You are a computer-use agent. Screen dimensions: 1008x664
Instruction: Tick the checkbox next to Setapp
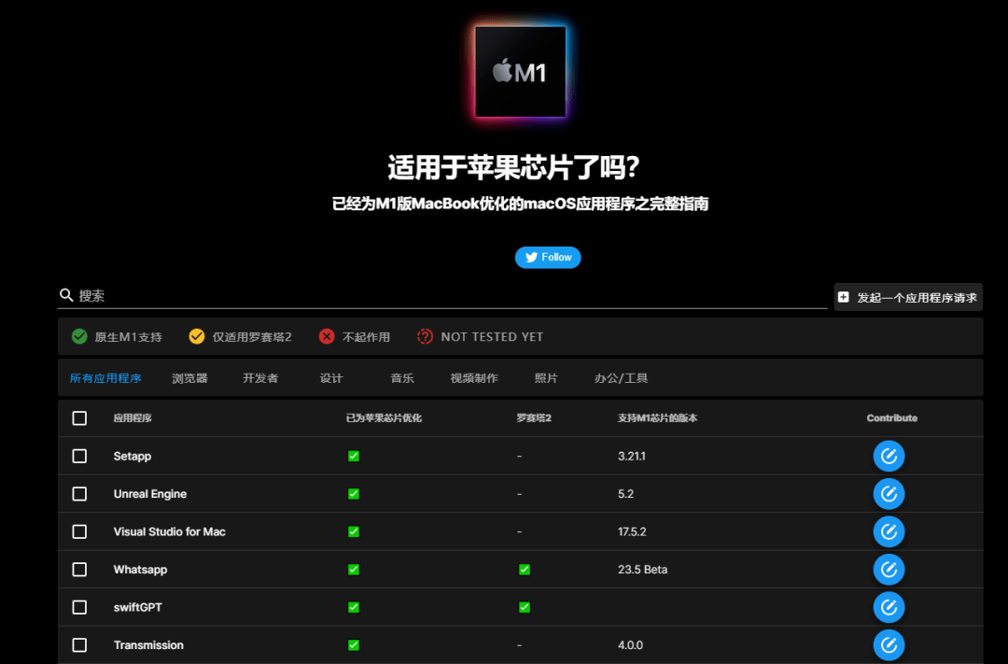(x=79, y=456)
